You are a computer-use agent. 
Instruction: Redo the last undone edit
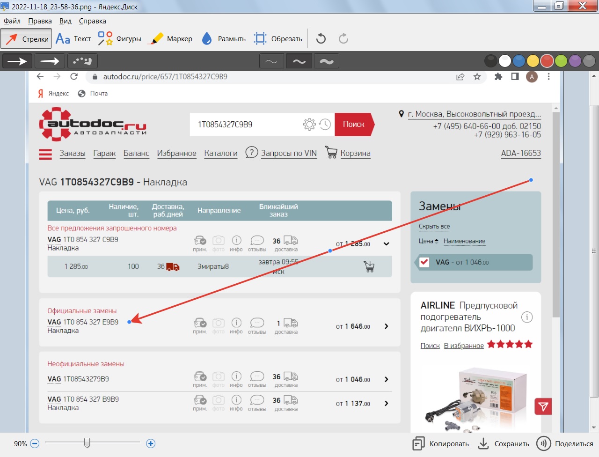tap(343, 39)
